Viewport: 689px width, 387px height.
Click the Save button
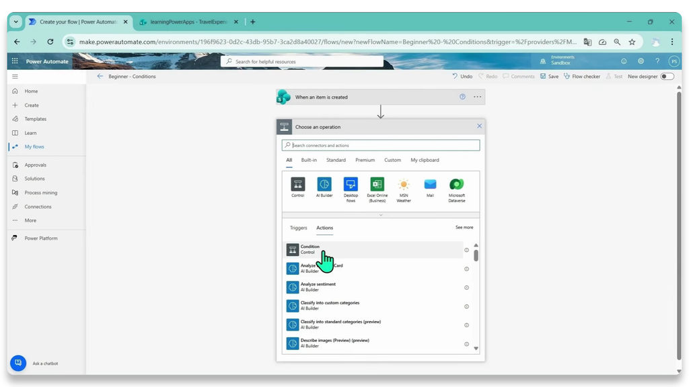tap(549, 77)
